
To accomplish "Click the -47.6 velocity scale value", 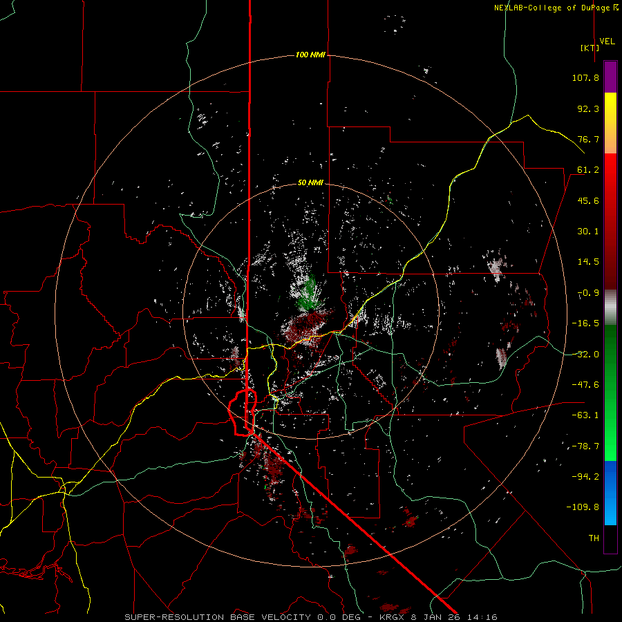I will [x=585, y=385].
